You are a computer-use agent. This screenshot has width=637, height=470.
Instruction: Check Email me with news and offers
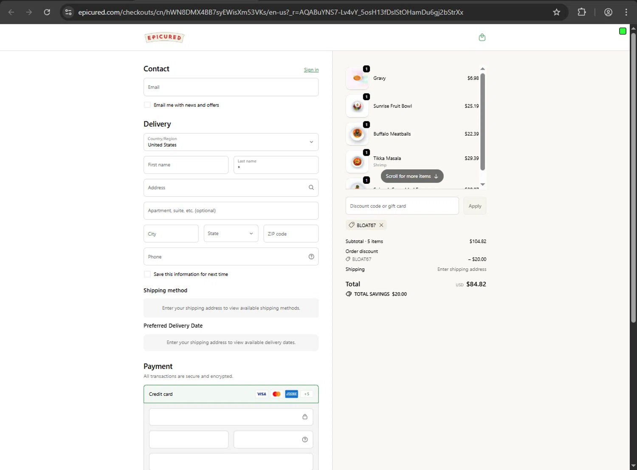coord(147,105)
